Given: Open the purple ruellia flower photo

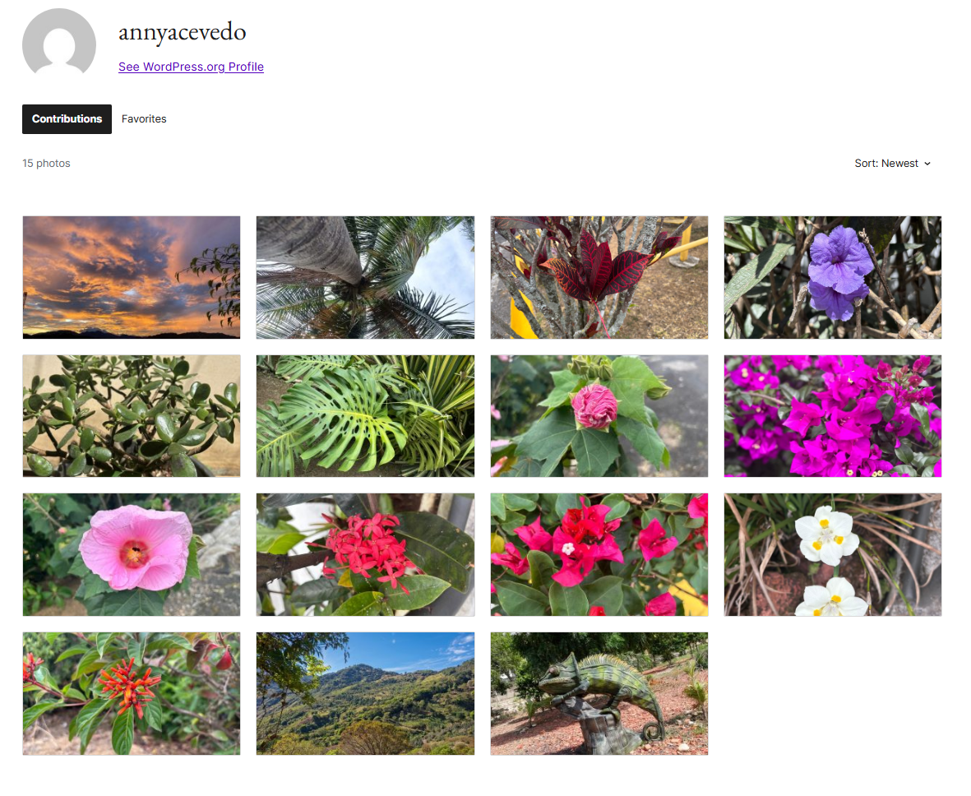Looking at the screenshot, I should point(832,277).
